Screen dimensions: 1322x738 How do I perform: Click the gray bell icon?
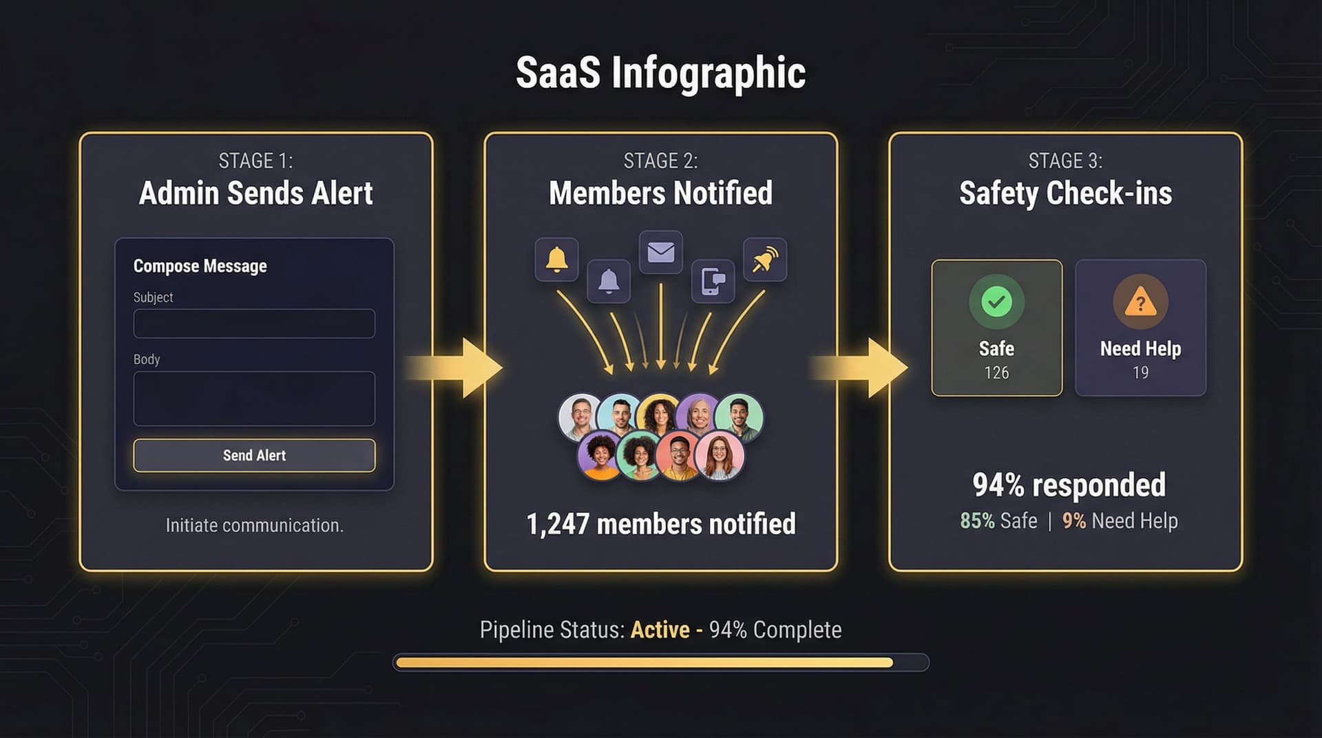(x=609, y=281)
